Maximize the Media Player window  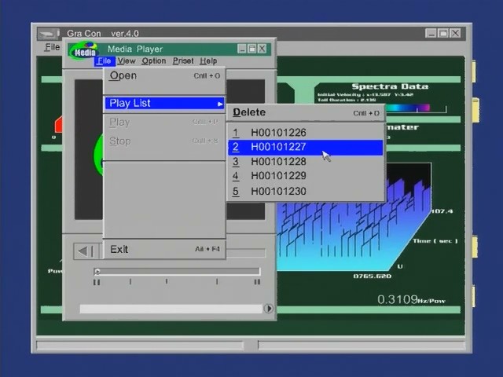click(x=251, y=49)
